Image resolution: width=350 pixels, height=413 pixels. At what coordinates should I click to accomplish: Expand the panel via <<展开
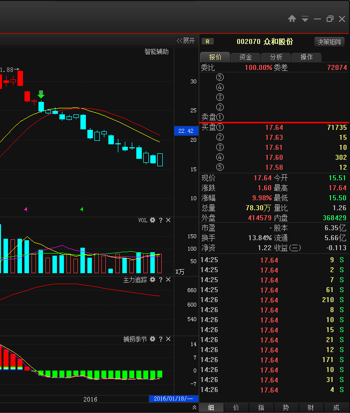186,40
